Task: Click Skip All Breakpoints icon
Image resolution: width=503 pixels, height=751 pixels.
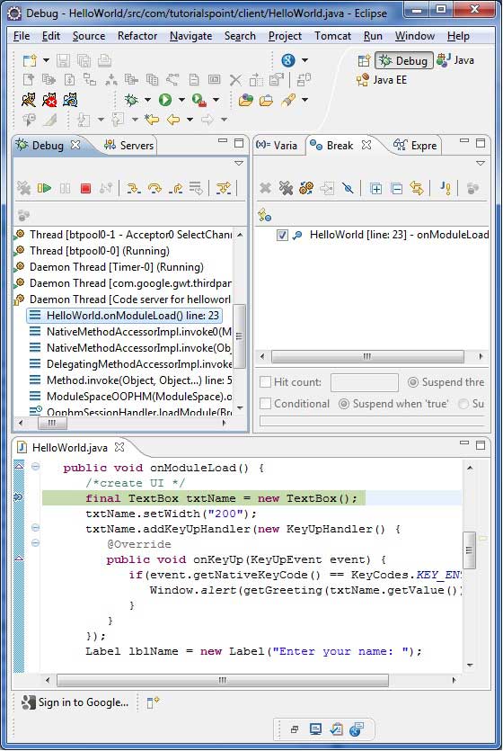Action: coord(349,188)
